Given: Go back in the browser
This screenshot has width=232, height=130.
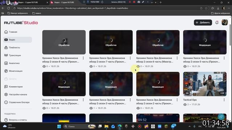Looking at the screenshot, I should pos(3,8).
